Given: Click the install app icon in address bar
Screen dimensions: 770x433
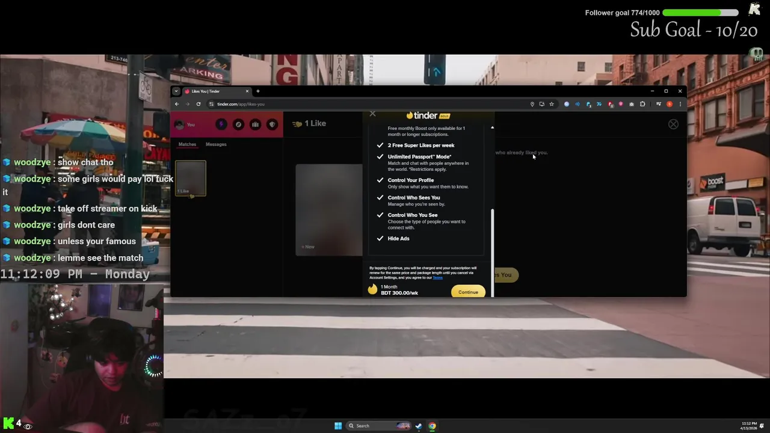Looking at the screenshot, I should pyautogui.click(x=541, y=104).
